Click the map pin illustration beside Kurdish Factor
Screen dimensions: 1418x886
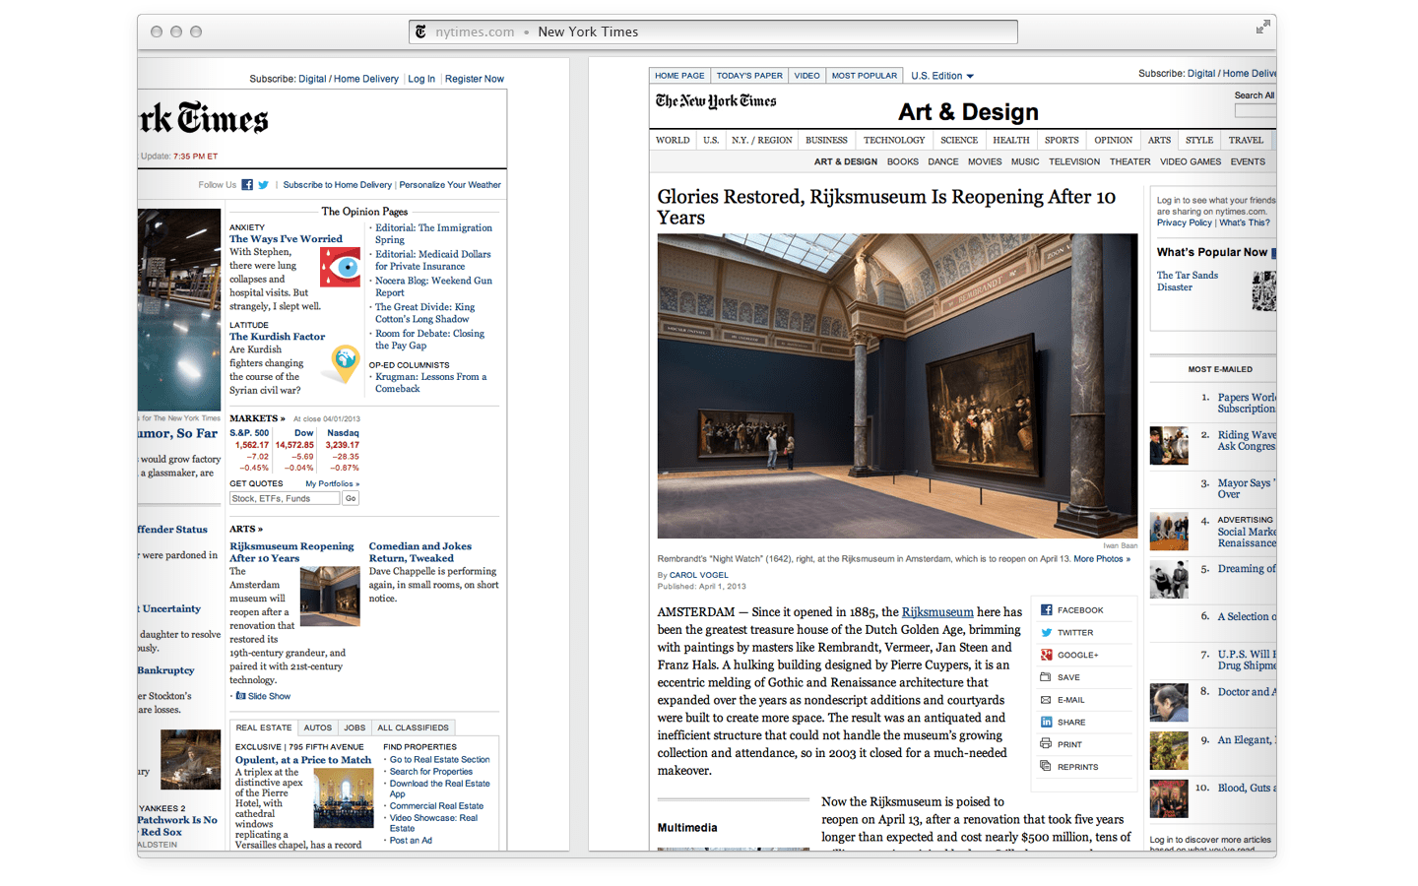345,363
